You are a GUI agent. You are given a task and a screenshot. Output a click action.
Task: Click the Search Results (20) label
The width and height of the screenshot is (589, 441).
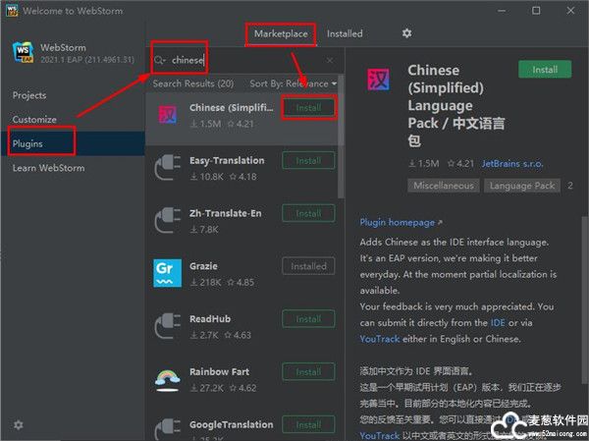pos(193,83)
